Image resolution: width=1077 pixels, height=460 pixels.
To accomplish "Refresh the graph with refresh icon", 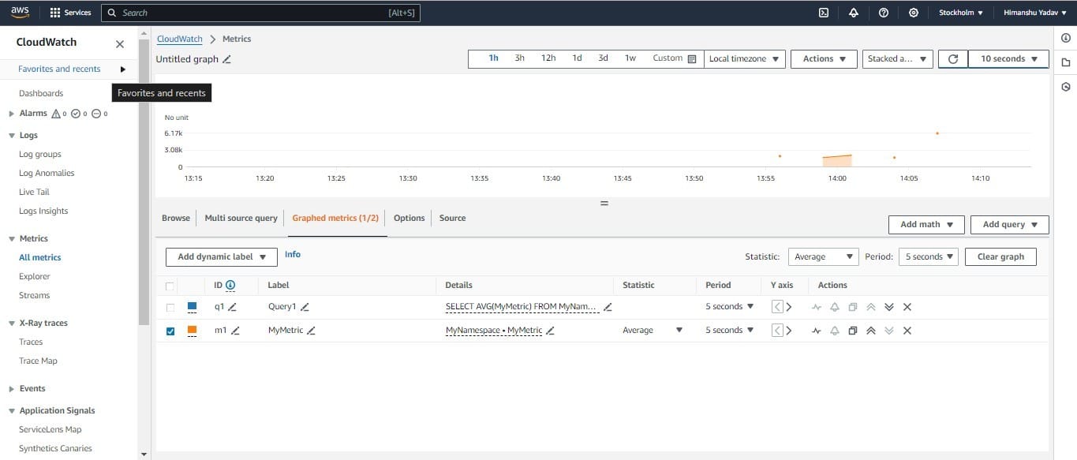I will [x=952, y=59].
